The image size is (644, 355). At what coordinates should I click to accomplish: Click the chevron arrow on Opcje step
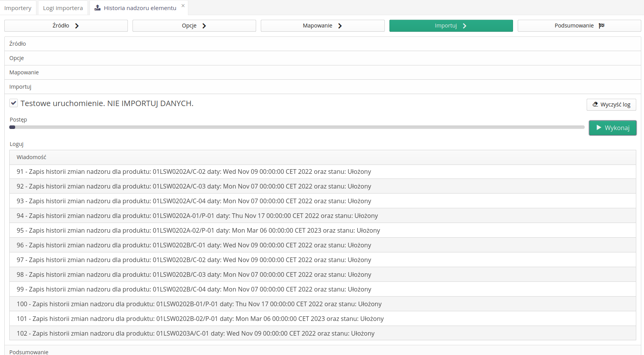click(x=204, y=26)
